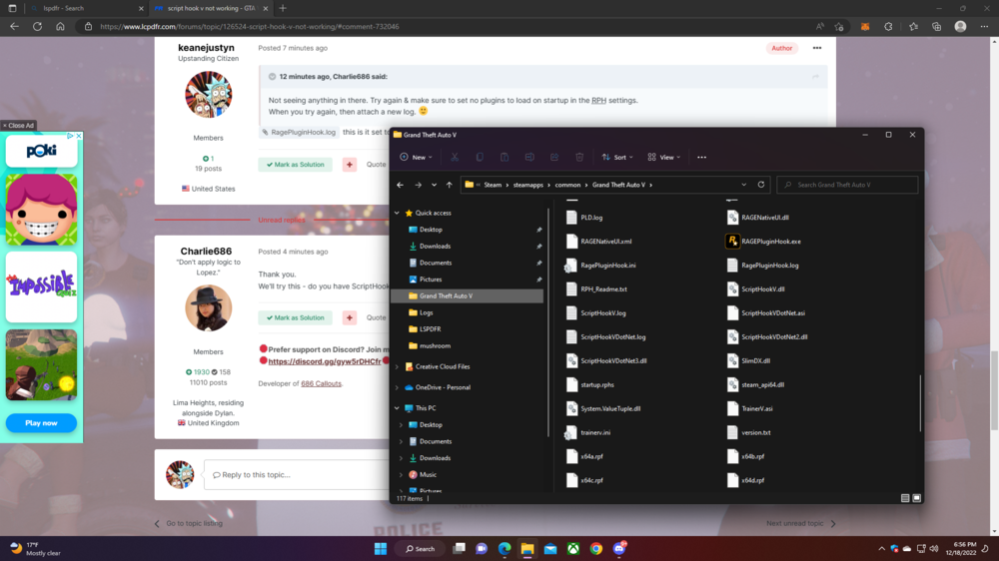Image resolution: width=999 pixels, height=561 pixels.
Task: Expand Music under This PC
Action: (401, 474)
